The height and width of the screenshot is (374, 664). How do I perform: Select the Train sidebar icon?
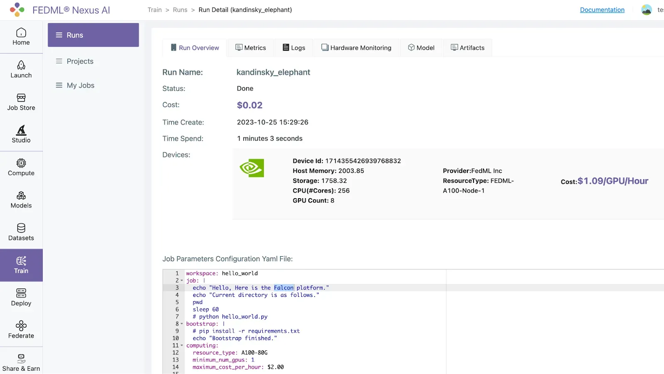point(21,261)
